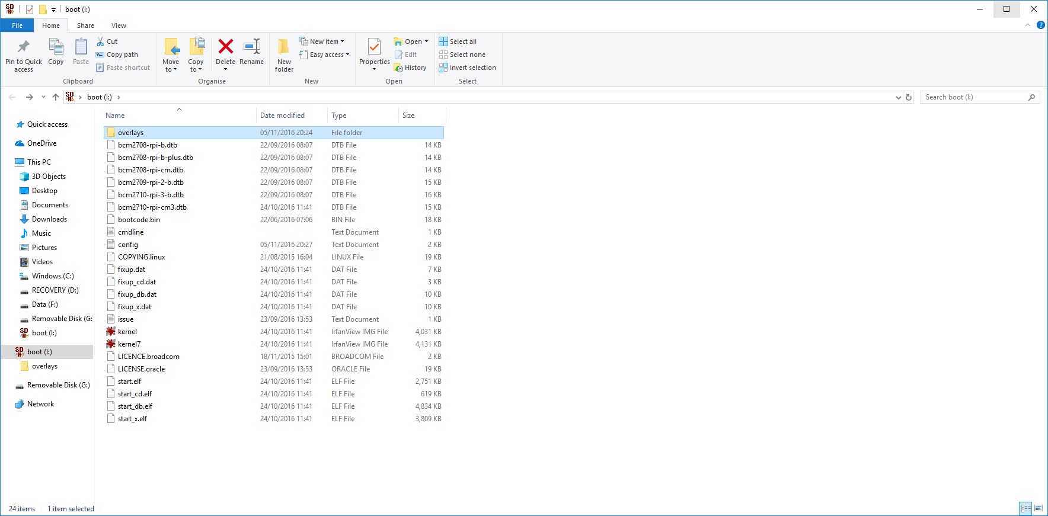
Task: Click the Delete red X icon
Action: (x=225, y=47)
